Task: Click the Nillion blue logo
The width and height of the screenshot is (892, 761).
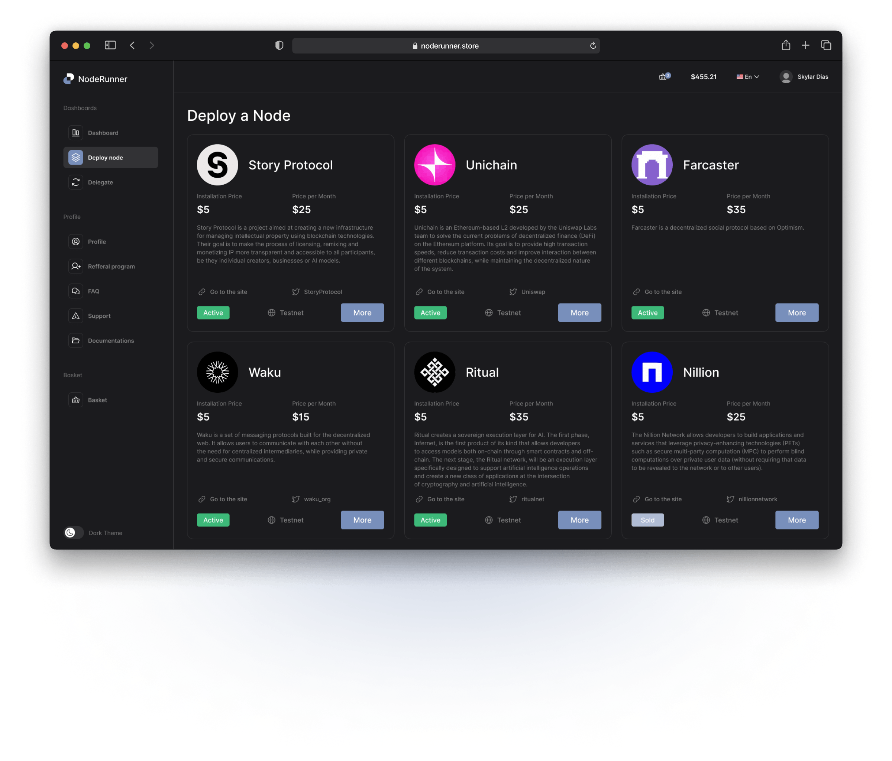Action: (x=652, y=372)
